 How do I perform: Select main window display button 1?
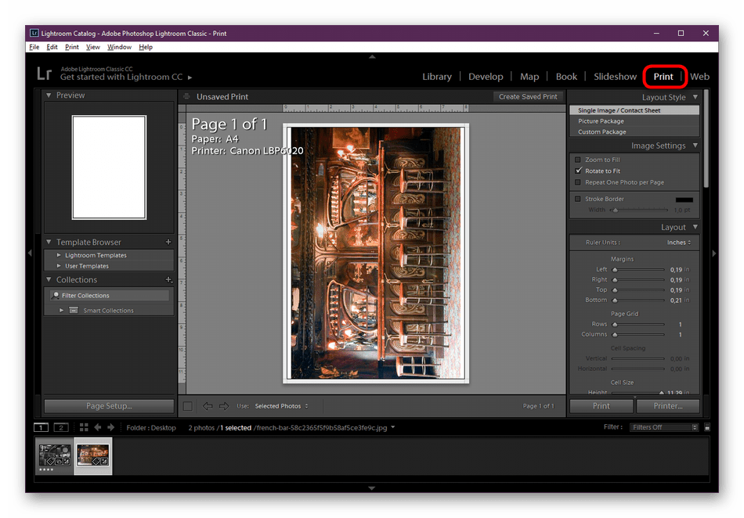click(42, 427)
